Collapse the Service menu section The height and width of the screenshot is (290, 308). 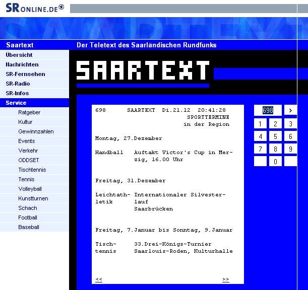(x=16, y=103)
